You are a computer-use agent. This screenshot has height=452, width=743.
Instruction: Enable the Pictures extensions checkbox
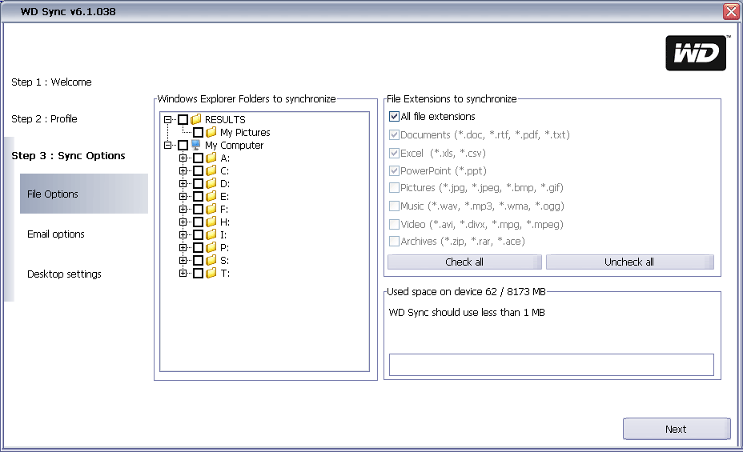394,187
